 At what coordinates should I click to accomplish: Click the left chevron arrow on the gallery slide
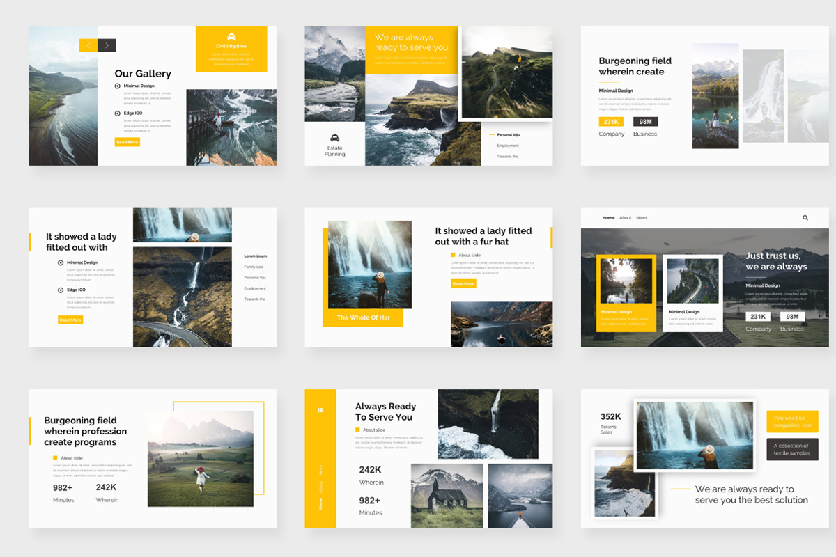[x=89, y=45]
